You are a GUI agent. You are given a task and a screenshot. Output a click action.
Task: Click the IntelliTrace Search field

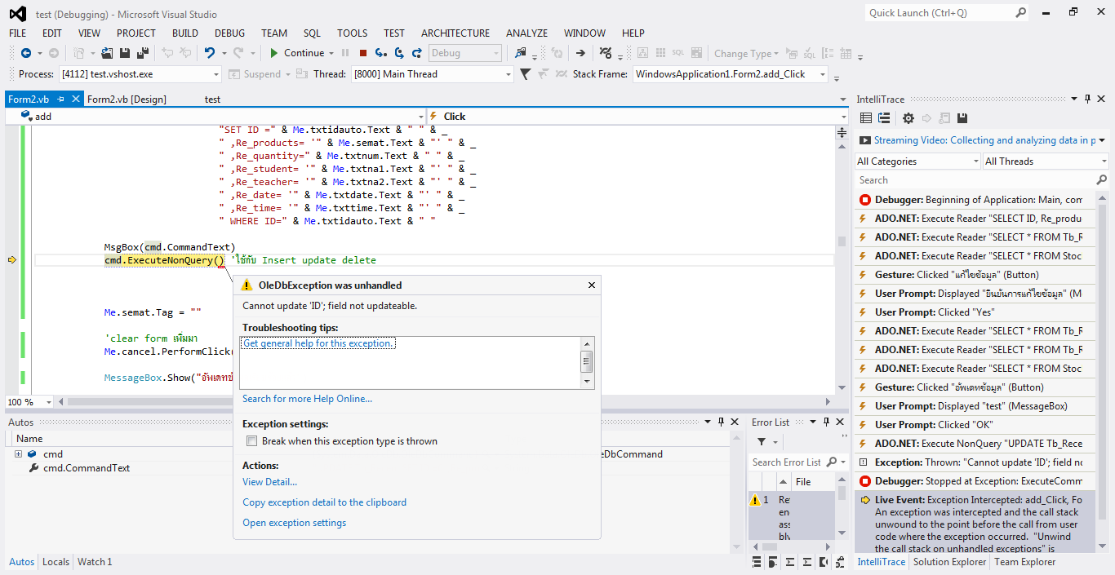tap(975, 180)
